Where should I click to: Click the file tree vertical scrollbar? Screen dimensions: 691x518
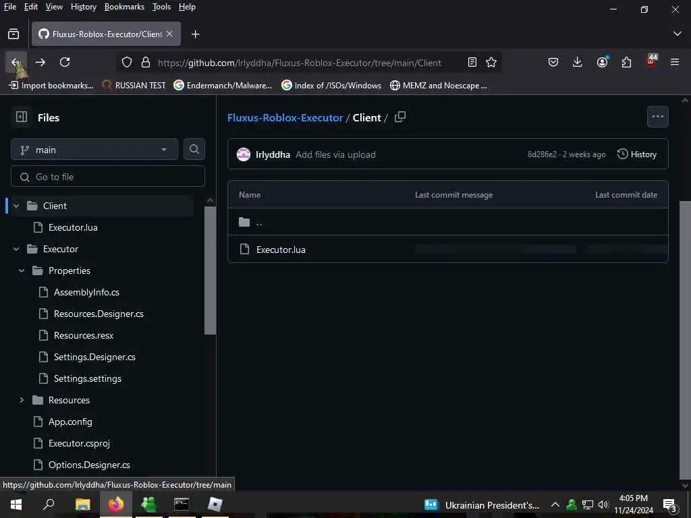pos(211,270)
